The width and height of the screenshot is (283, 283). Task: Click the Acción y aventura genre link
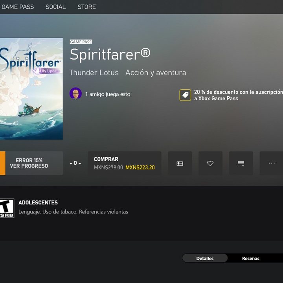[x=156, y=73]
